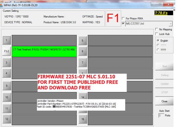Click port button 5

point(83,40)
